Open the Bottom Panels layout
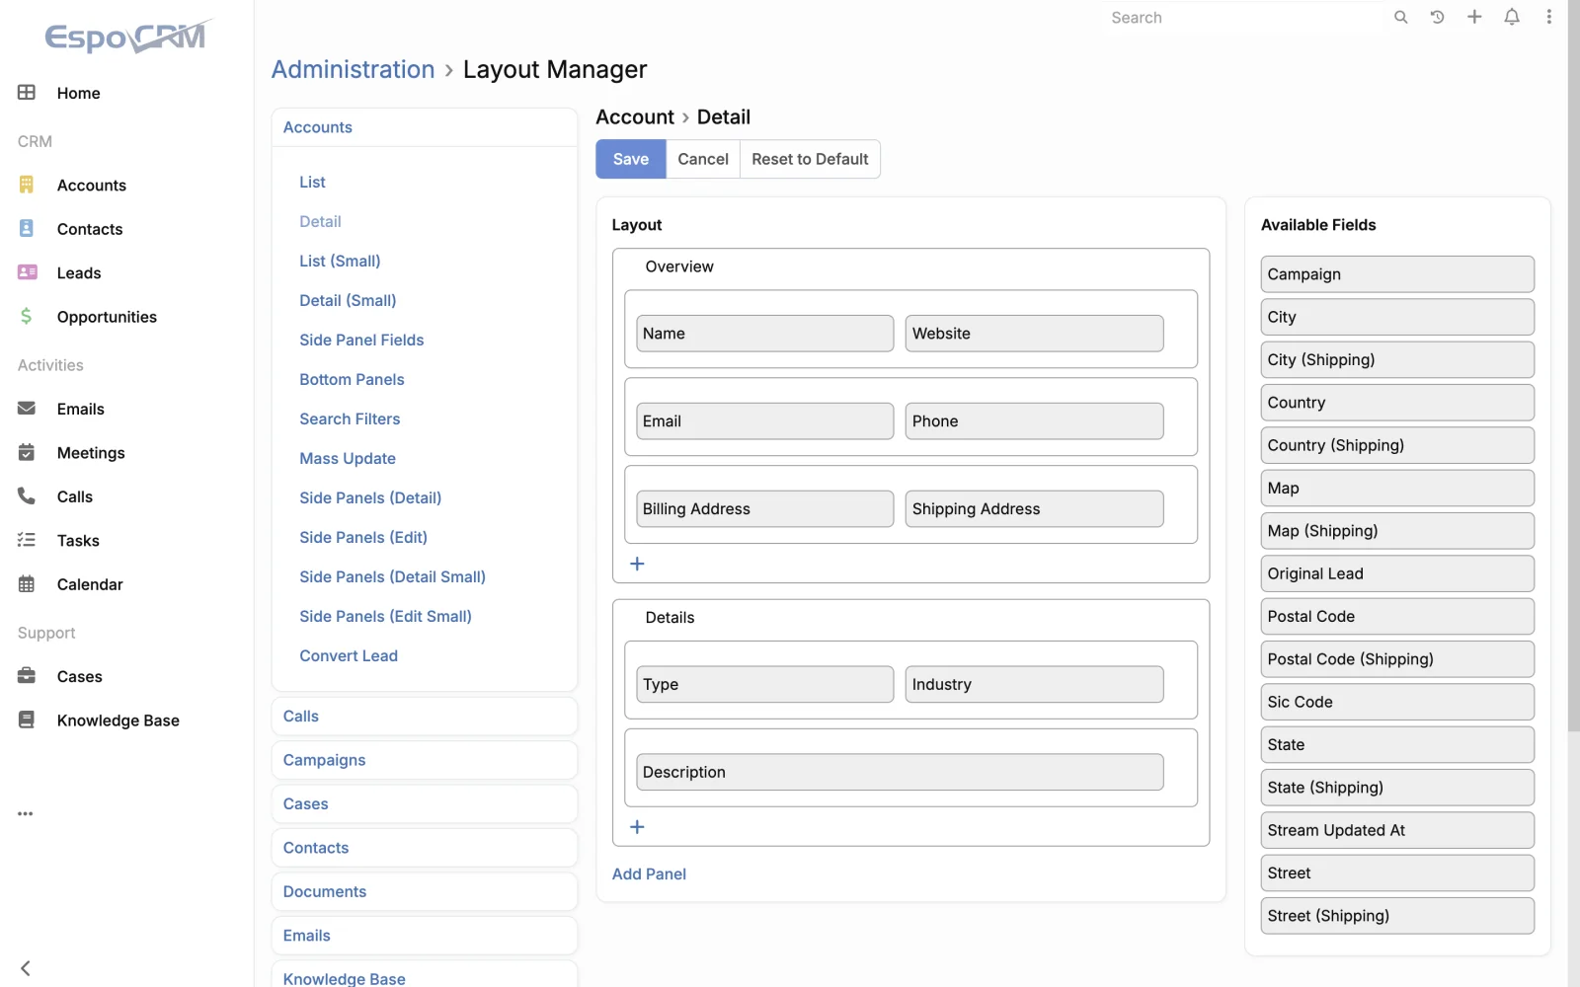Image resolution: width=1580 pixels, height=987 pixels. click(x=352, y=379)
